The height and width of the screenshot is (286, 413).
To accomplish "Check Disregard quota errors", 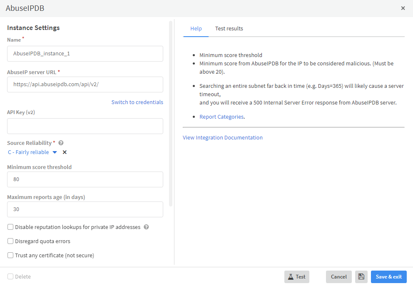I will (x=10, y=241).
